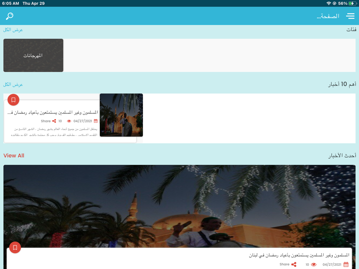Bookmark the top 10 news card
The height and width of the screenshot is (269, 359).
pos(13,100)
